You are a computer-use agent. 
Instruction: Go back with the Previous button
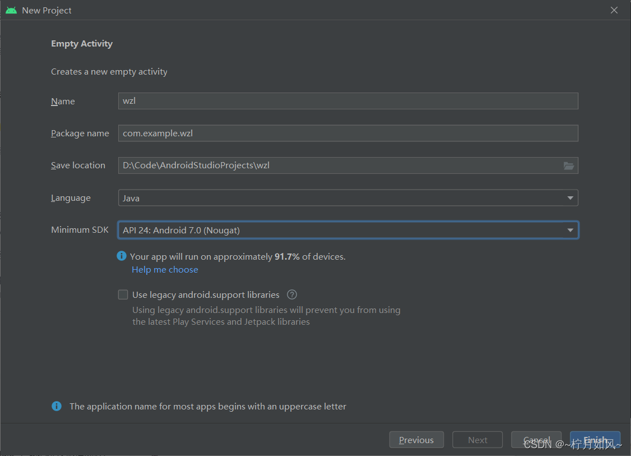click(416, 440)
